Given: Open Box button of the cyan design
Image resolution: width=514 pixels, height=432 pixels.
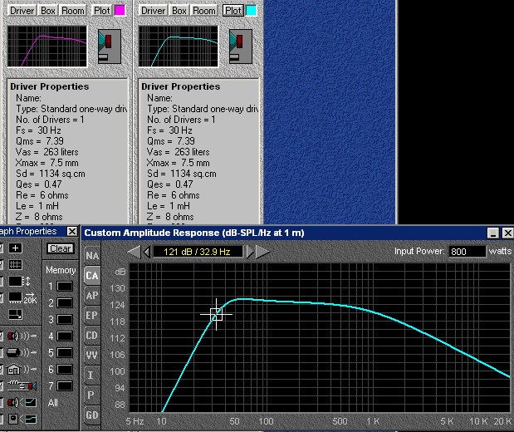Looking at the screenshot, I should click(179, 11).
